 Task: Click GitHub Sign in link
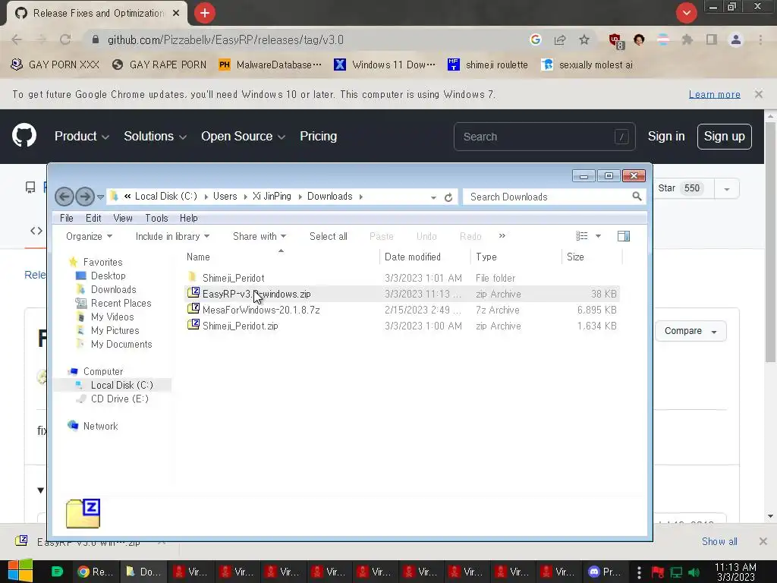tap(666, 137)
